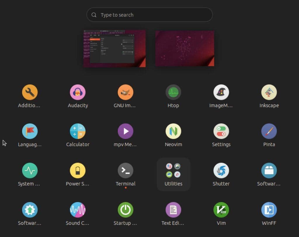Launch Startup Applications power icon
Image resolution: width=299 pixels, height=237 pixels.
[x=126, y=210]
